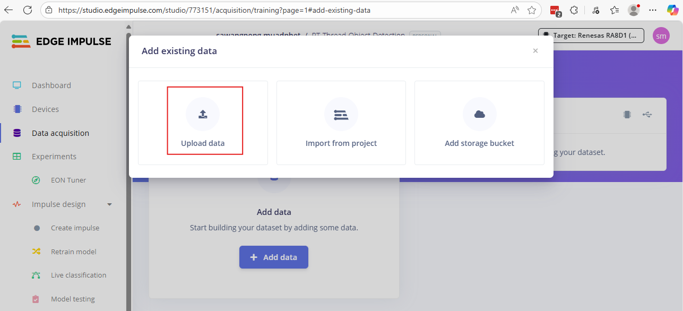Open the user profile avatar menu

661,36
